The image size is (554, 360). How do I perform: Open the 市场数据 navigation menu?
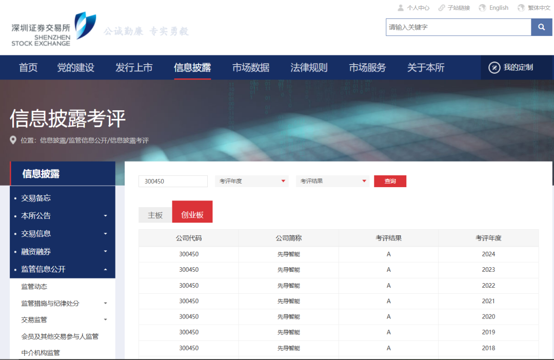(x=250, y=67)
